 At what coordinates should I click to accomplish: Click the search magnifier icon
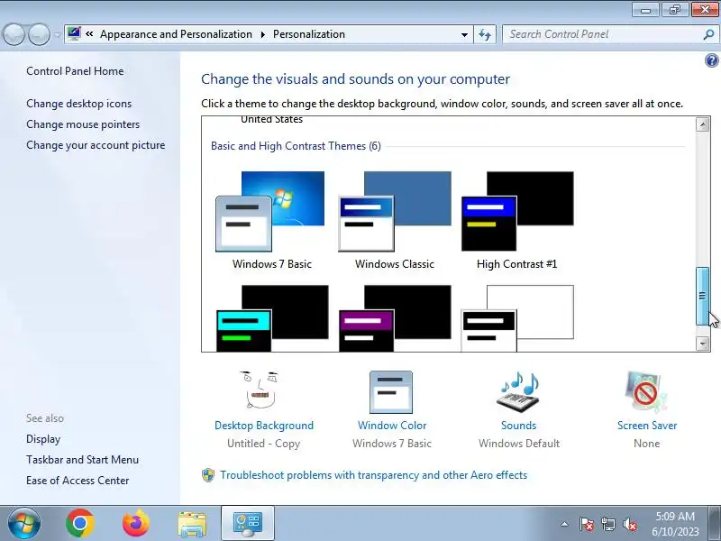click(708, 34)
